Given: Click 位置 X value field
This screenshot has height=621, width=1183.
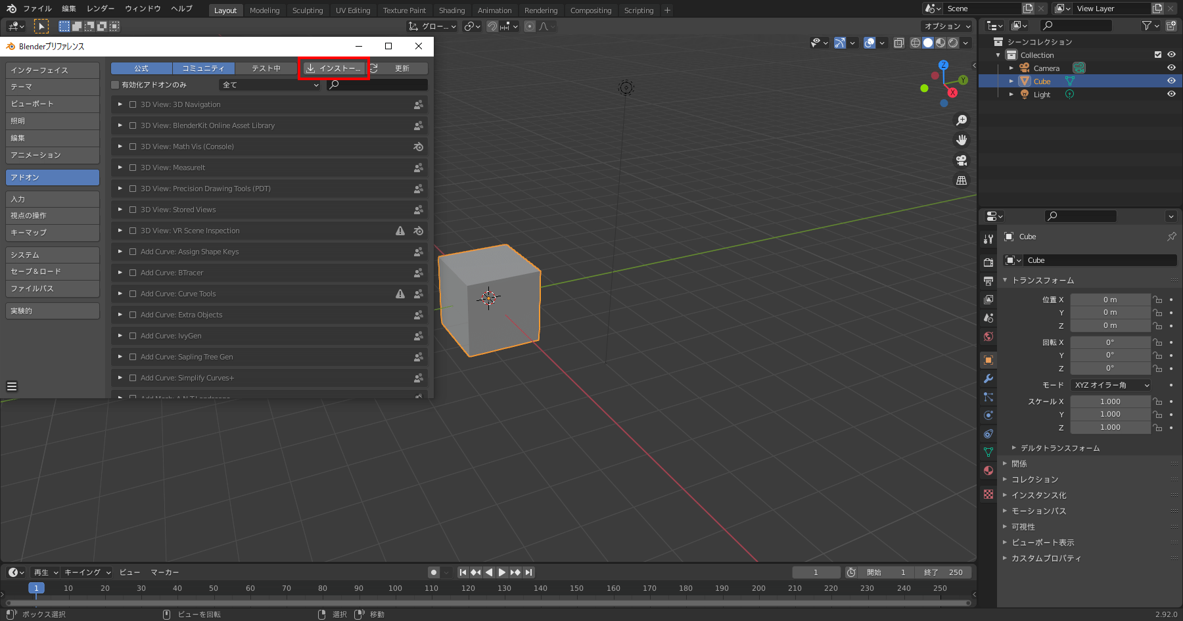Looking at the screenshot, I should [1110, 300].
